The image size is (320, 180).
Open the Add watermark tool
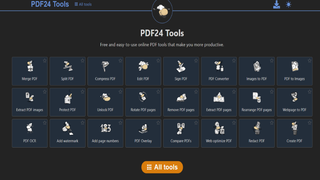coord(67,133)
